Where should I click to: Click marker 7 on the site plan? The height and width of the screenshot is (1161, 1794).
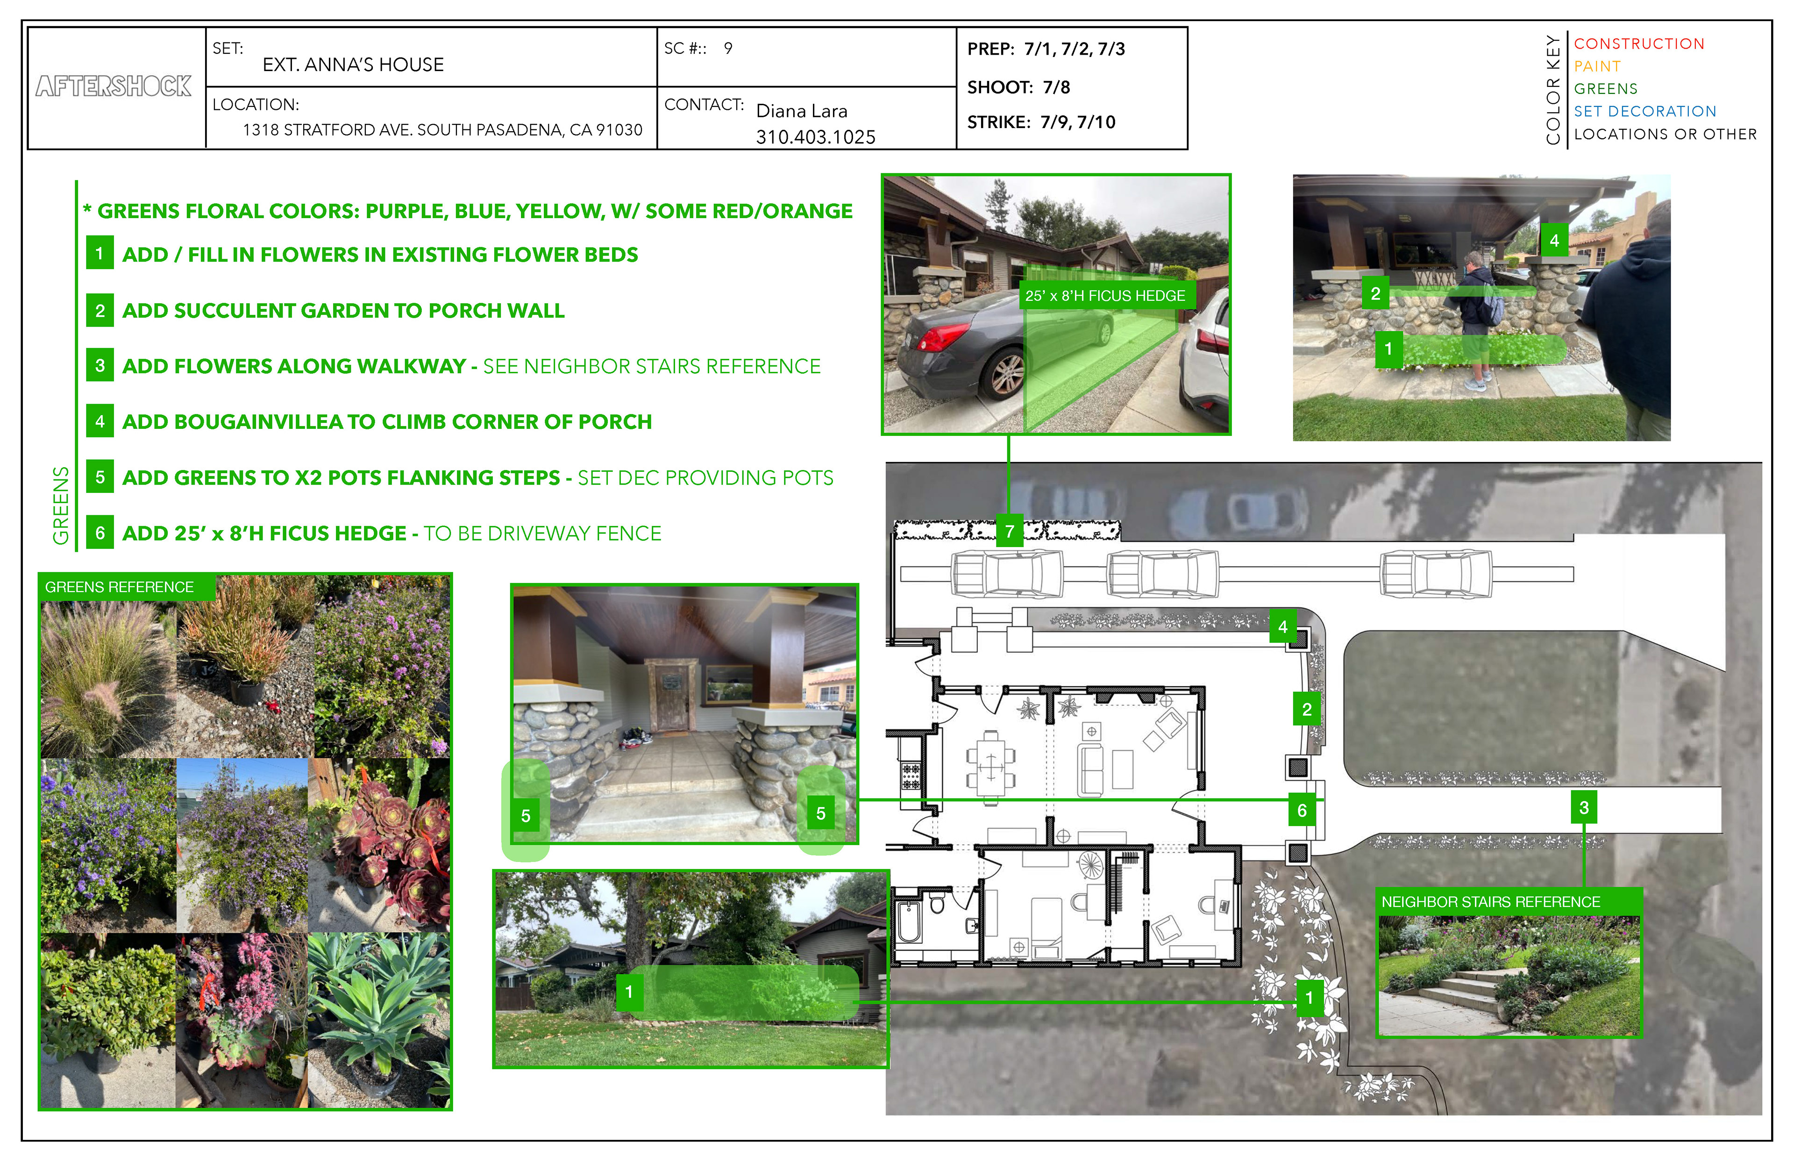(x=1009, y=532)
